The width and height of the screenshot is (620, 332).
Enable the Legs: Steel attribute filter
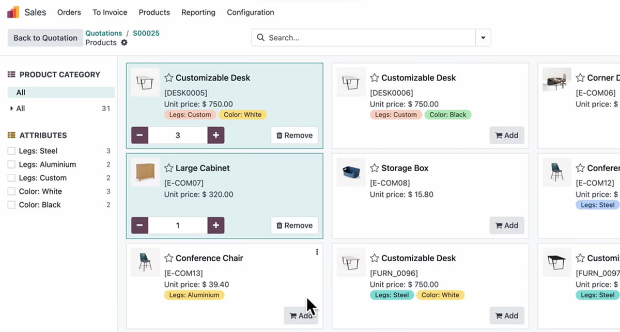tap(11, 151)
